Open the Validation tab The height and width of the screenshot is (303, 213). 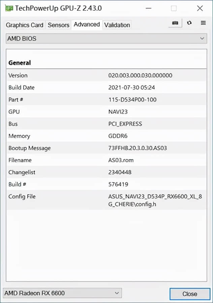pos(117,25)
